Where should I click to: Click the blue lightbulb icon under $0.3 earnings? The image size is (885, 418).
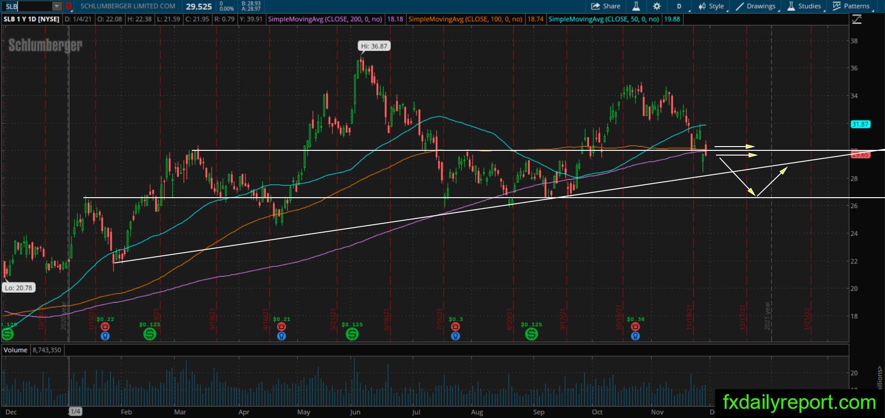click(x=456, y=336)
